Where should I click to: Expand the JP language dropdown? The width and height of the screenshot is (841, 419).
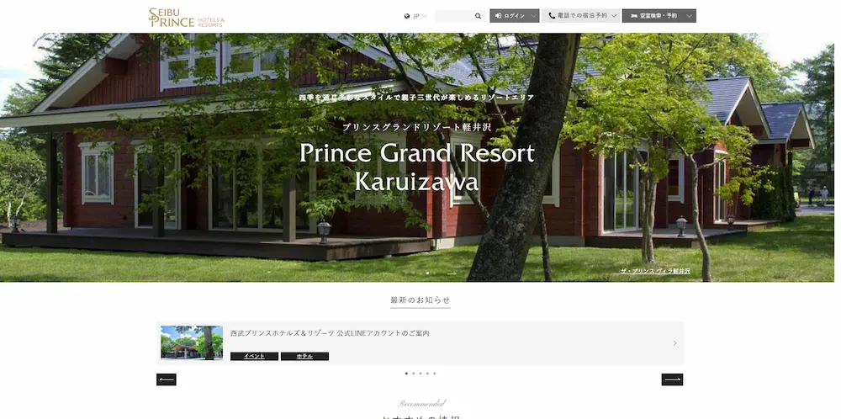415,16
